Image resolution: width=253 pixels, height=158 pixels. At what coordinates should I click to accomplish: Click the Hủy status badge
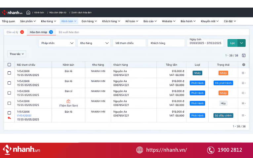click(x=223, y=103)
